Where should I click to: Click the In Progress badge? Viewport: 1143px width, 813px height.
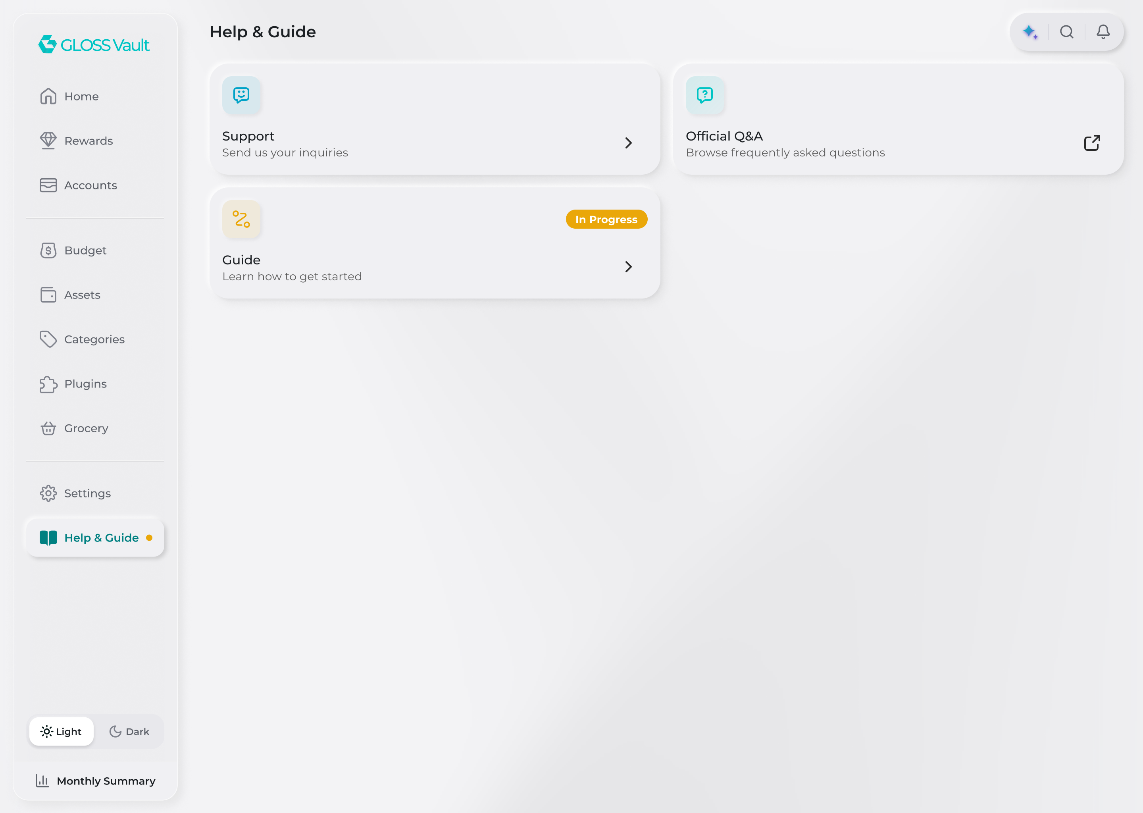click(x=606, y=219)
